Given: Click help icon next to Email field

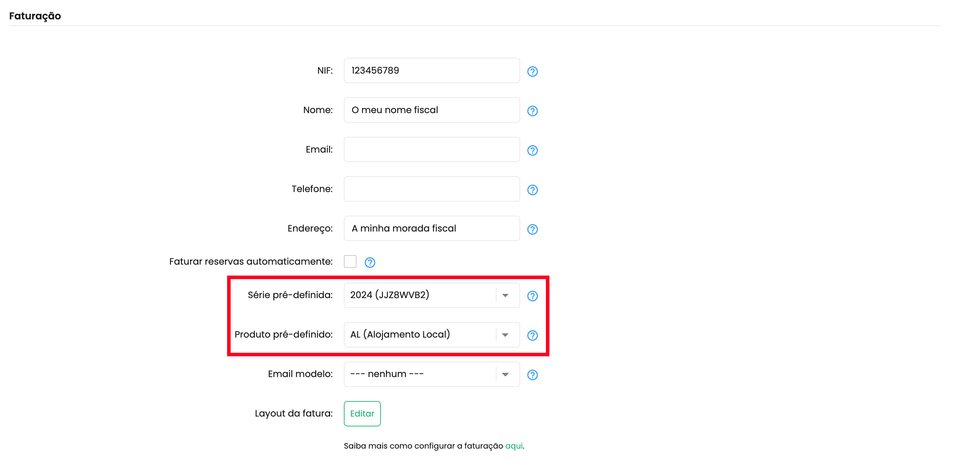Looking at the screenshot, I should pyautogui.click(x=533, y=150).
